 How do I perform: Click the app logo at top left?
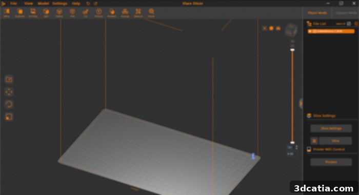pyautogui.click(x=4, y=4)
